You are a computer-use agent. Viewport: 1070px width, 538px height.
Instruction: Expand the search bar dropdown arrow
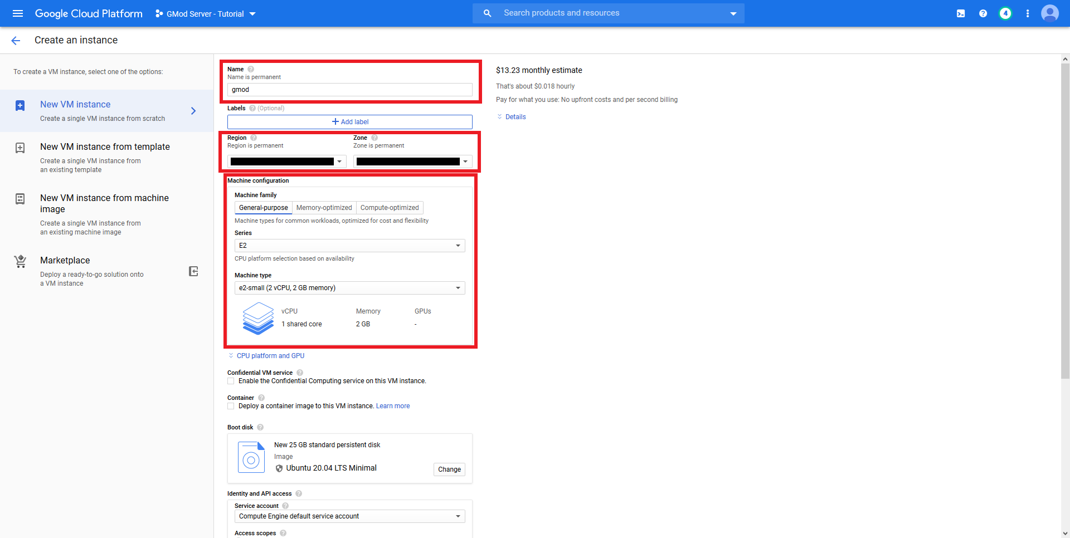tap(733, 13)
